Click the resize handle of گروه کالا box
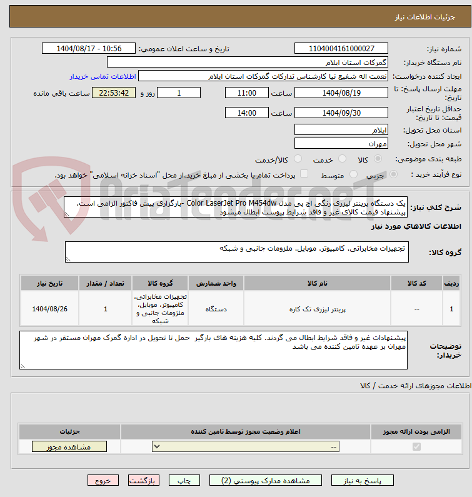This screenshot has height=497, width=472. [68, 259]
